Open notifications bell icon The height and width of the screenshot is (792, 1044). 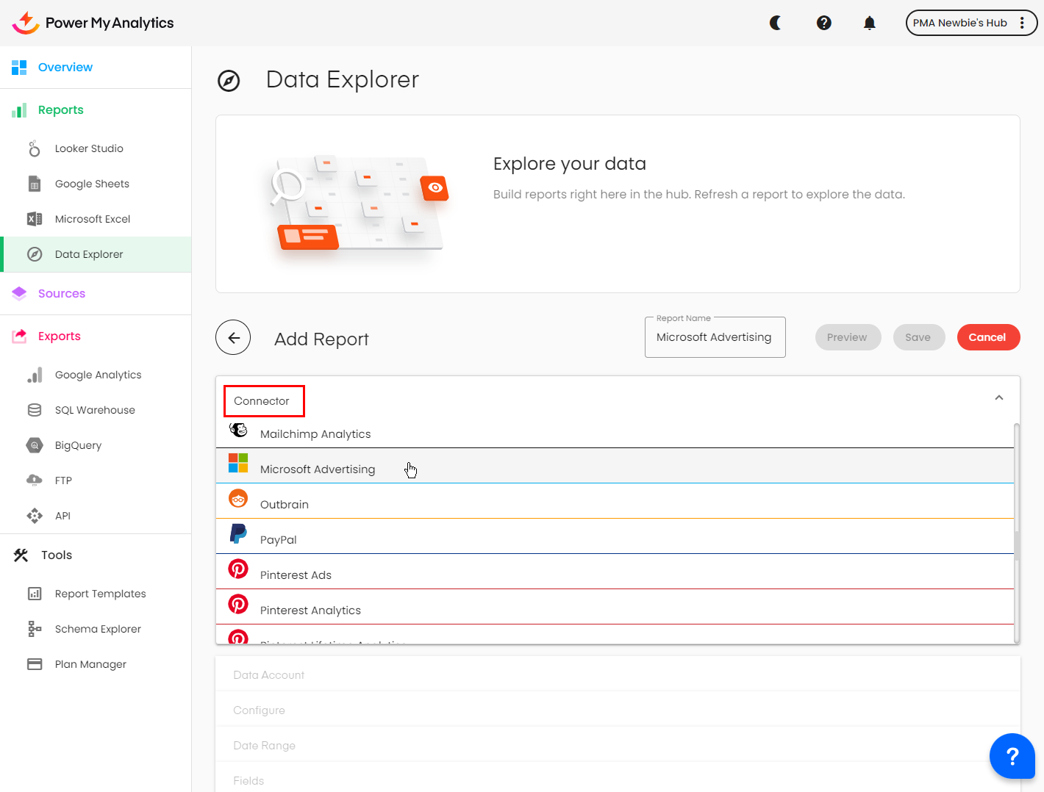pos(870,23)
